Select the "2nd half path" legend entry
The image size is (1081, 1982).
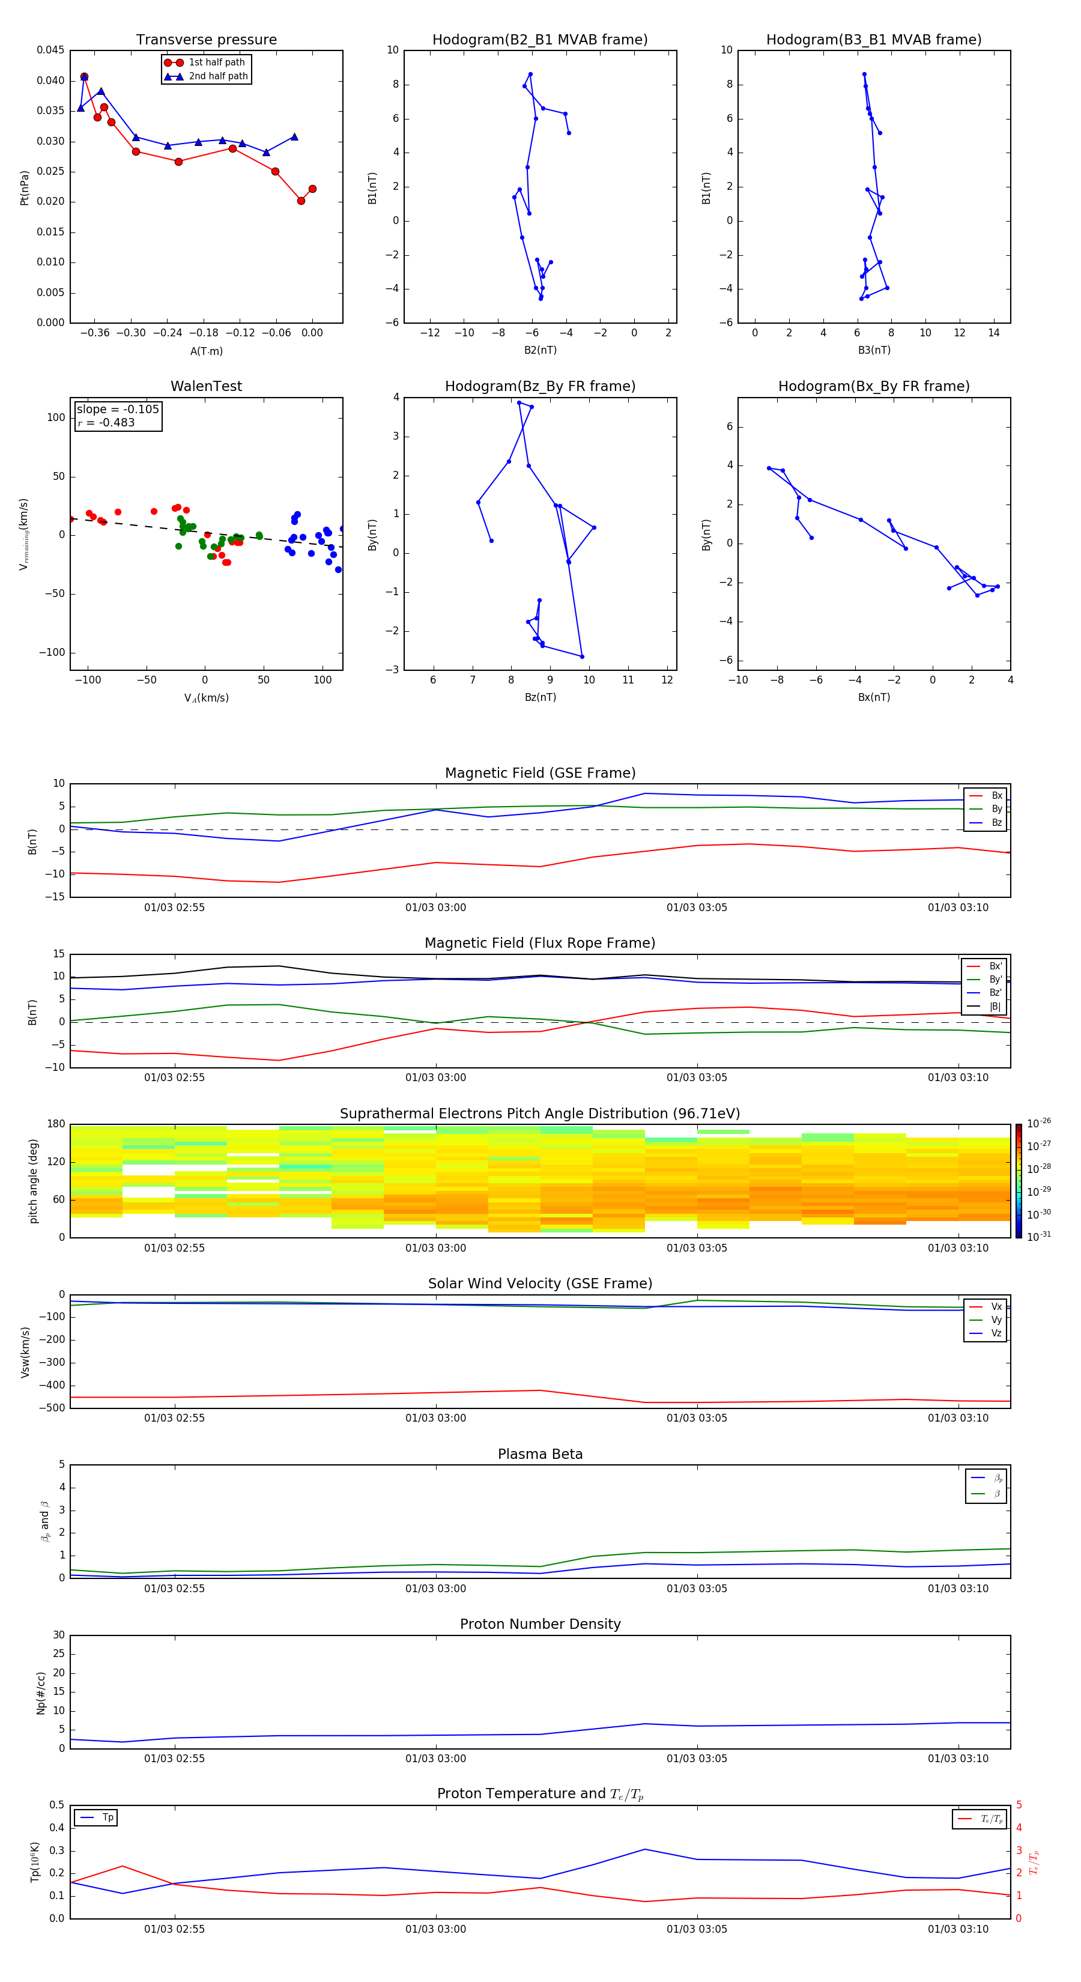(x=205, y=76)
